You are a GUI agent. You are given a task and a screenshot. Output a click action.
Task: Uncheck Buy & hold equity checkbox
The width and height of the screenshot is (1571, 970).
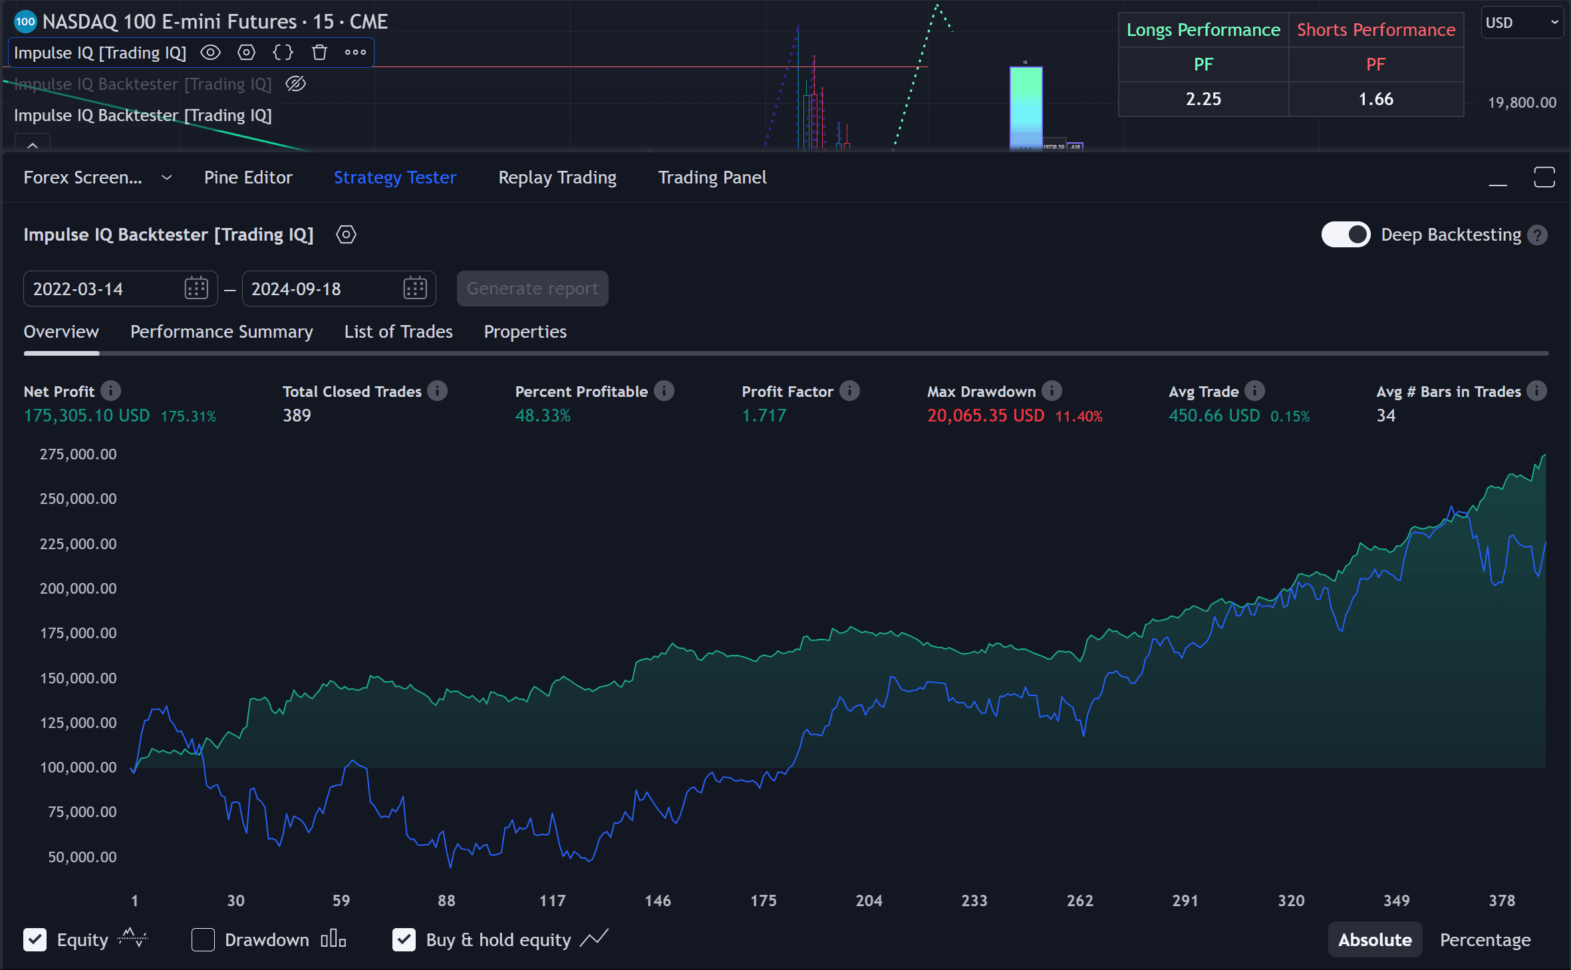[x=404, y=939]
